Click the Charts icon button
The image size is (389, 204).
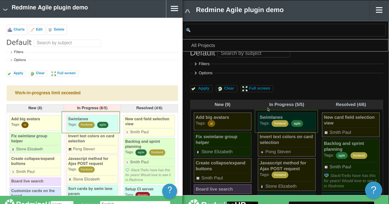point(16,30)
